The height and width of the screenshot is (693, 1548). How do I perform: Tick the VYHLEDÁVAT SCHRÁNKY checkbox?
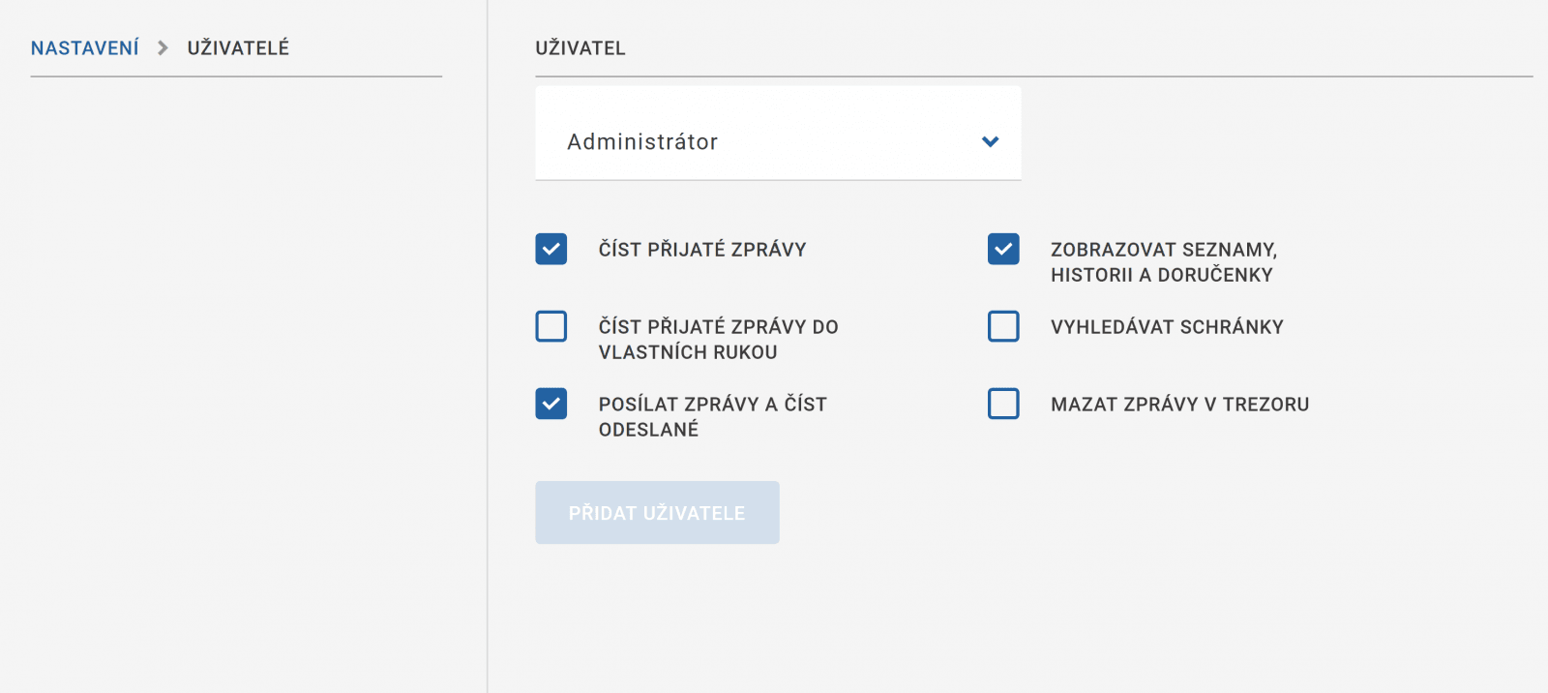(1003, 326)
